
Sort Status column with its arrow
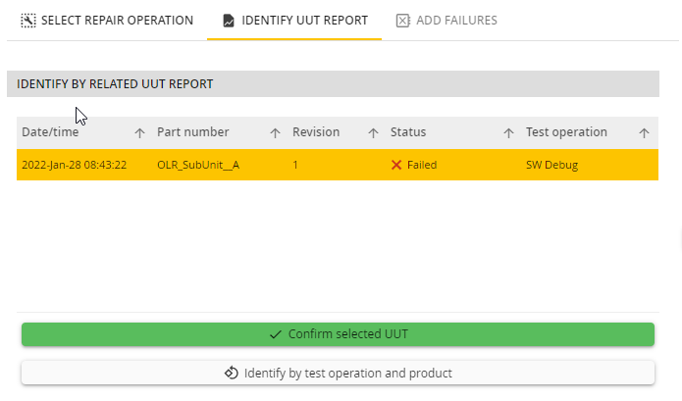508,133
